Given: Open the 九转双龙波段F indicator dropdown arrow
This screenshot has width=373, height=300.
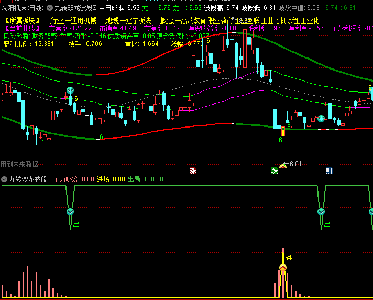Looking at the screenshot, I should click(x=4, y=179).
